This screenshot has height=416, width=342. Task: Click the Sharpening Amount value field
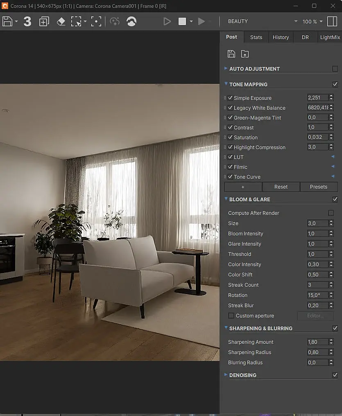[x=318, y=342]
